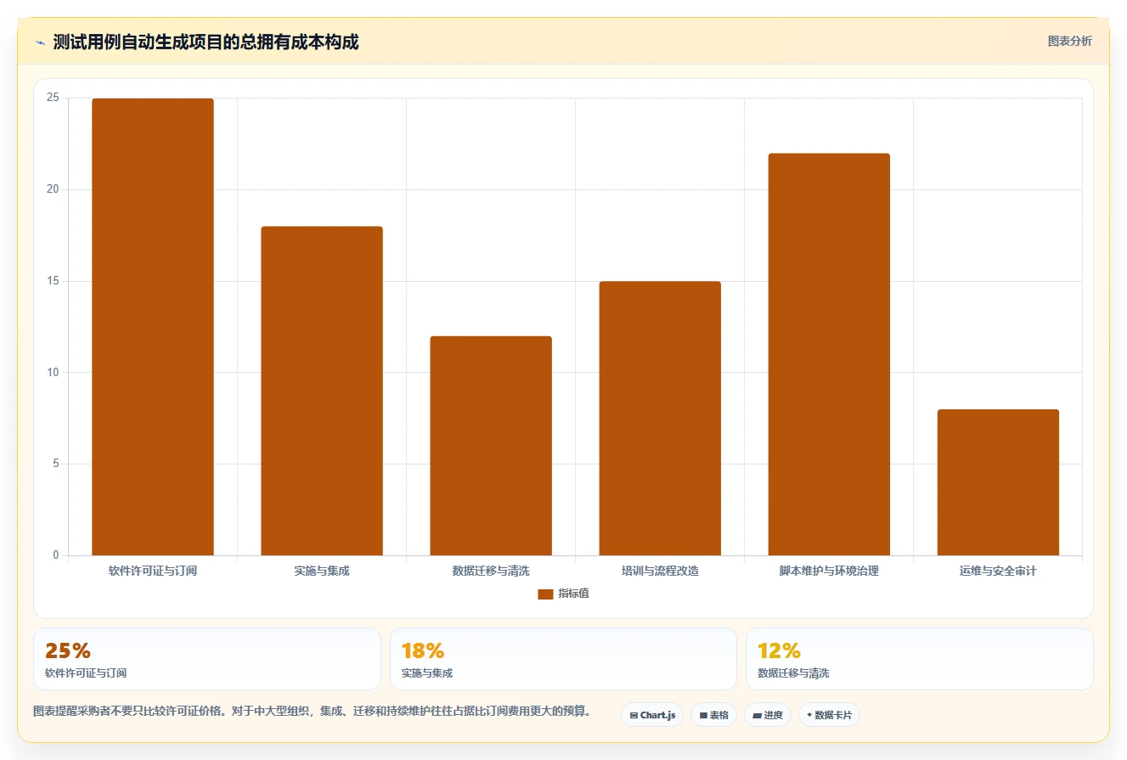Click the 数据迁移与清洗 axis label
This screenshot has height=760, width=1127.
pyautogui.click(x=491, y=571)
